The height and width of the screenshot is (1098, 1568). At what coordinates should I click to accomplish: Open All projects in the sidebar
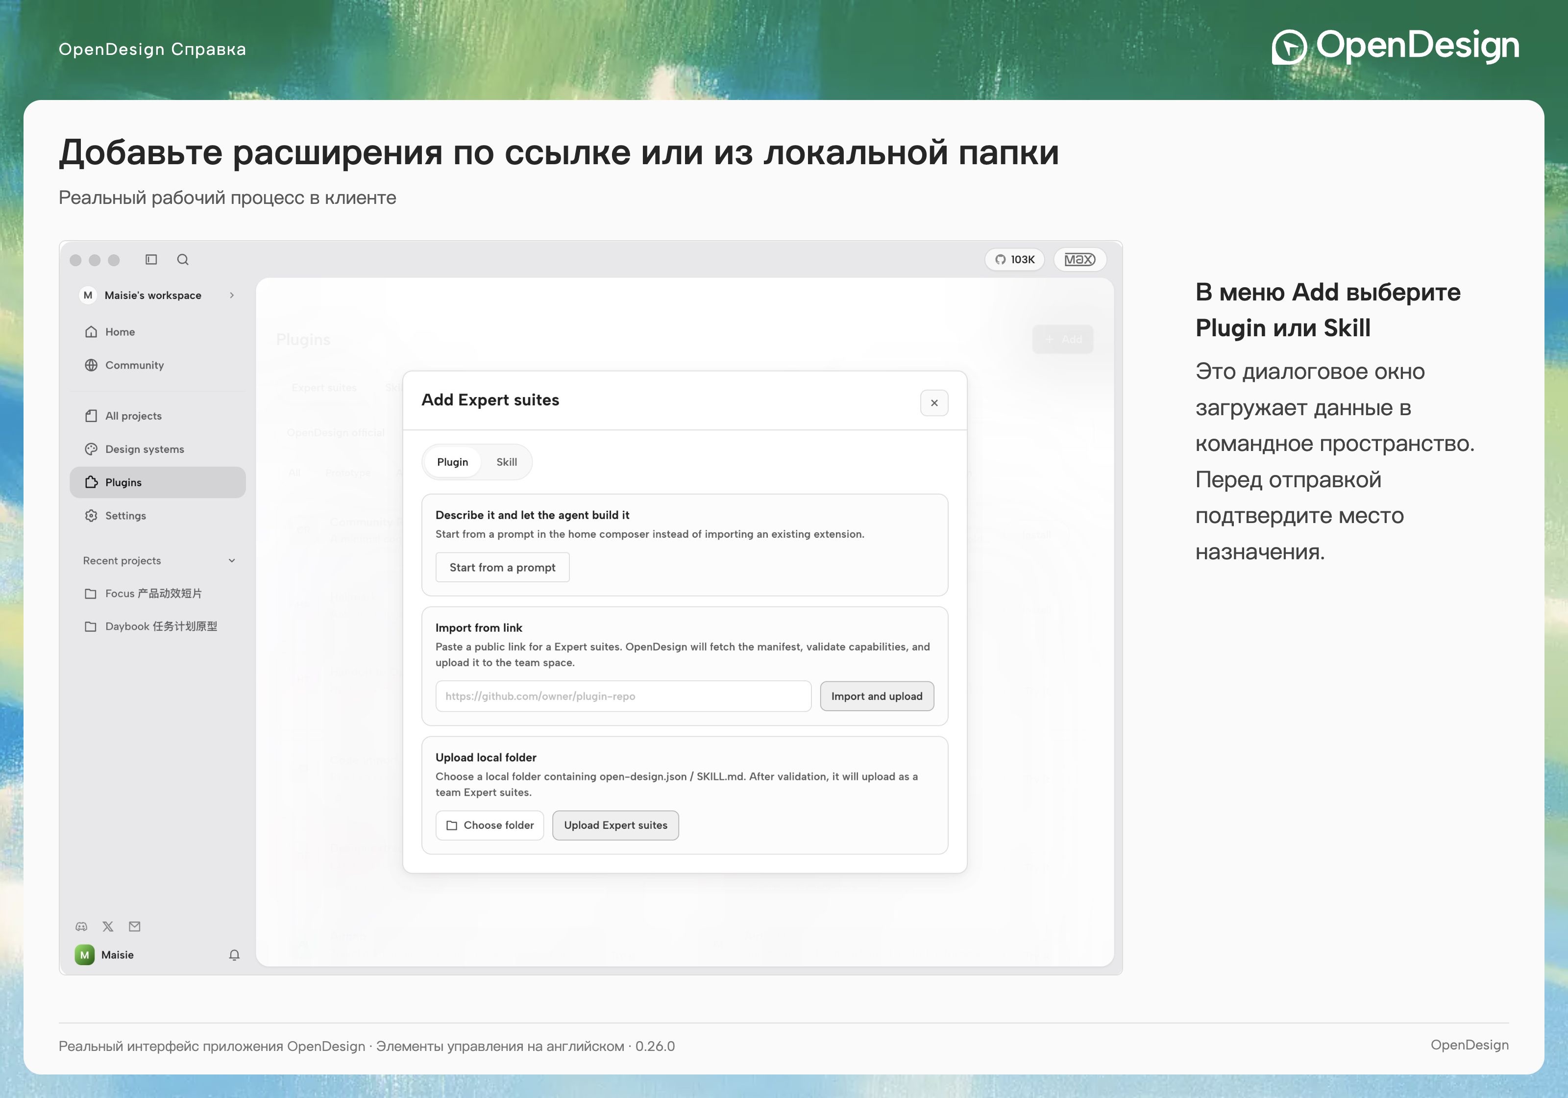(158, 416)
